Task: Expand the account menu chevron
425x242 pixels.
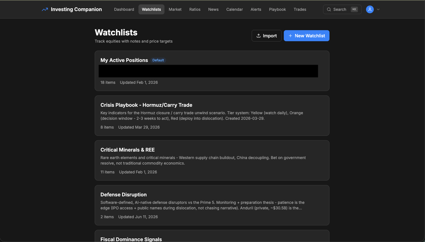Action: point(378,9)
